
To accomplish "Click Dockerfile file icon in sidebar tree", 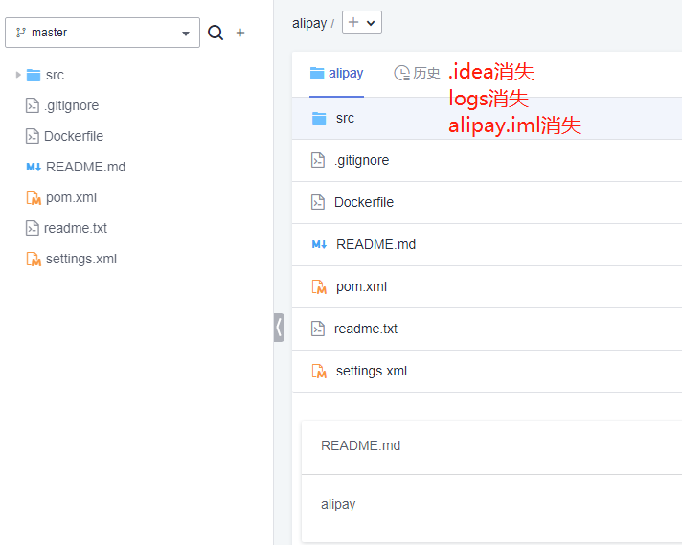I will [33, 136].
